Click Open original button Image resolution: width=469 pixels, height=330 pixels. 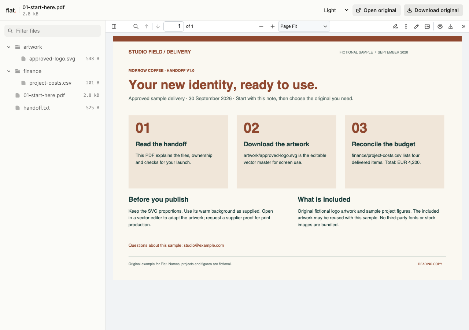tap(376, 10)
